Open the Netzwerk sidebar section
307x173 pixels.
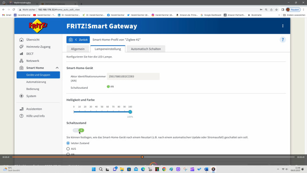[32, 61]
